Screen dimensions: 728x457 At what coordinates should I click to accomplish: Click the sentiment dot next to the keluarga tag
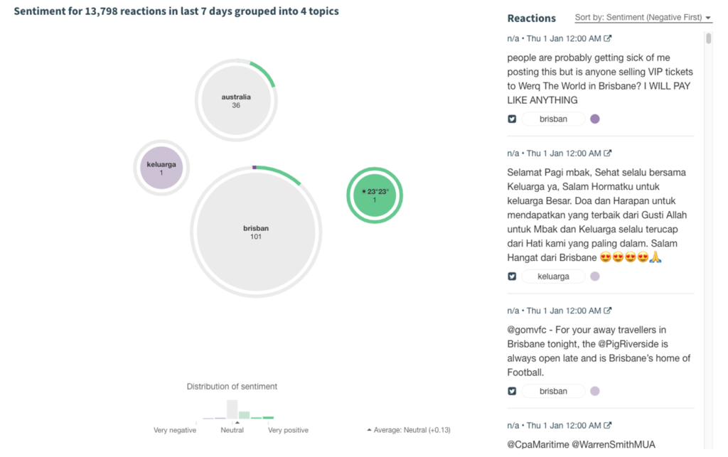point(594,276)
